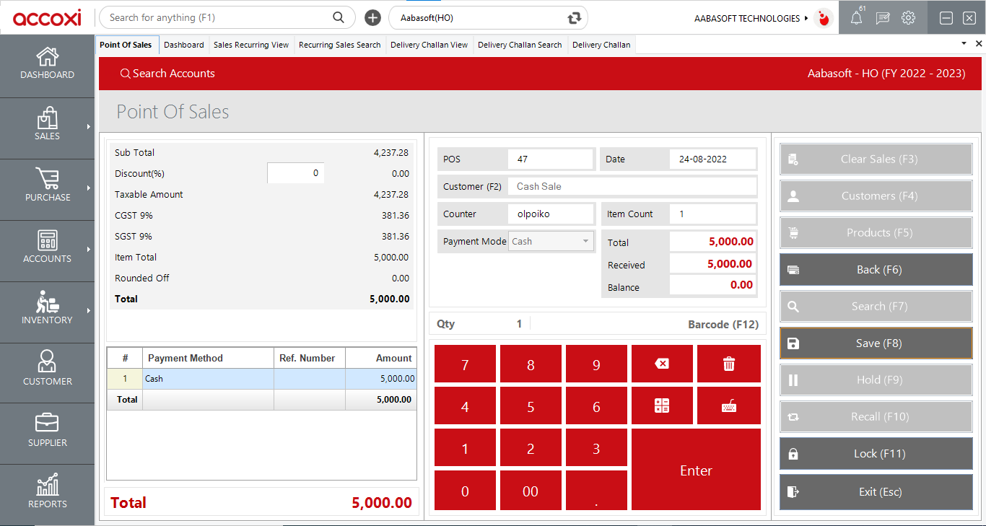This screenshot has height=526, width=986.
Task: Open the Customer sidebar icon
Action: (x=48, y=361)
